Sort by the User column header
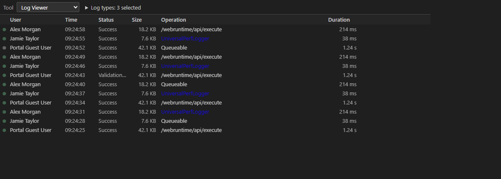The image size is (501, 179). [15, 20]
